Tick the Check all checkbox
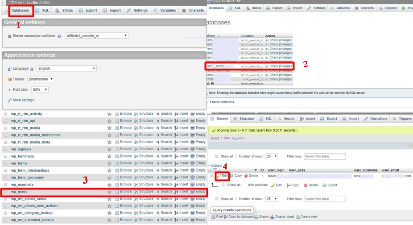 223,185
